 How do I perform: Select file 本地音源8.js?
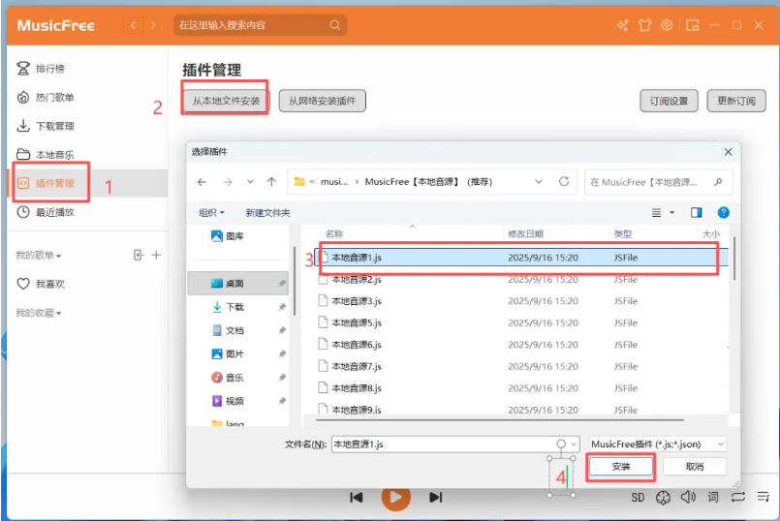[521, 388]
